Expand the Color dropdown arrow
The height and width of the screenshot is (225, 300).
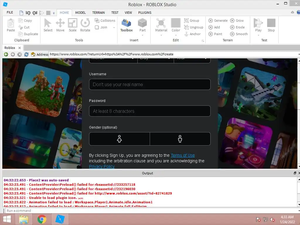pyautogui.click(x=176, y=35)
